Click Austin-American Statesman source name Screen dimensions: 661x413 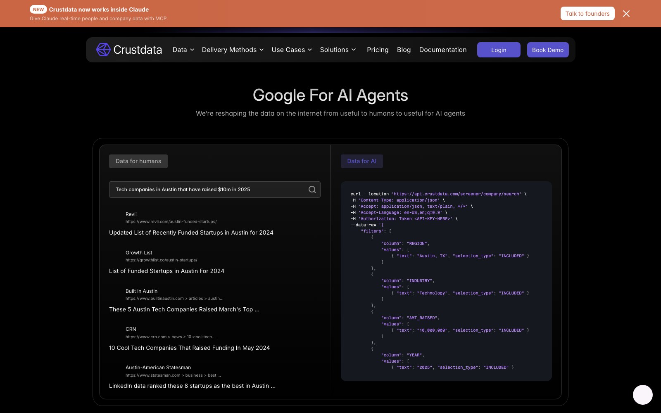pos(158,368)
